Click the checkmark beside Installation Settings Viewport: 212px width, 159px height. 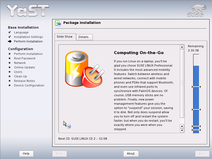pyautogui.click(x=10, y=37)
